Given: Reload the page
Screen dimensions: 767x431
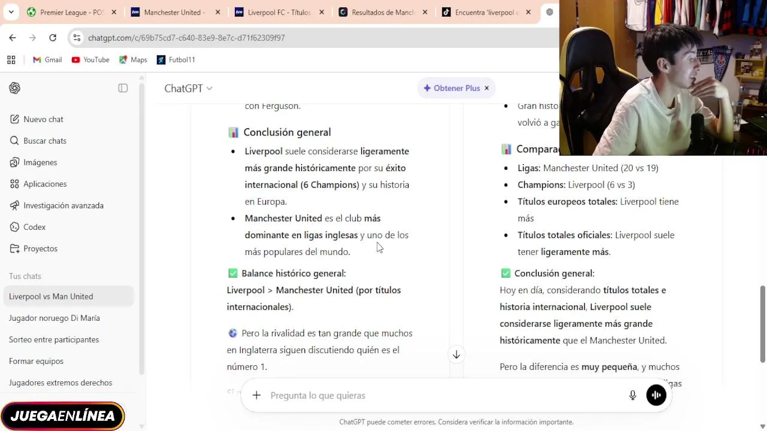Looking at the screenshot, I should (53, 38).
